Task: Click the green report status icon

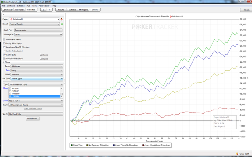Action: pyautogui.click(x=62, y=24)
